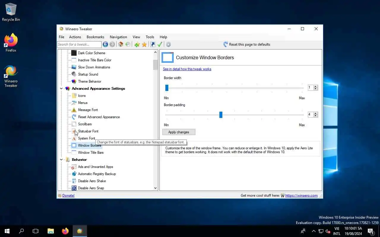Decrease Border padding with down spinner arrow
380x237 pixels.
316,116
